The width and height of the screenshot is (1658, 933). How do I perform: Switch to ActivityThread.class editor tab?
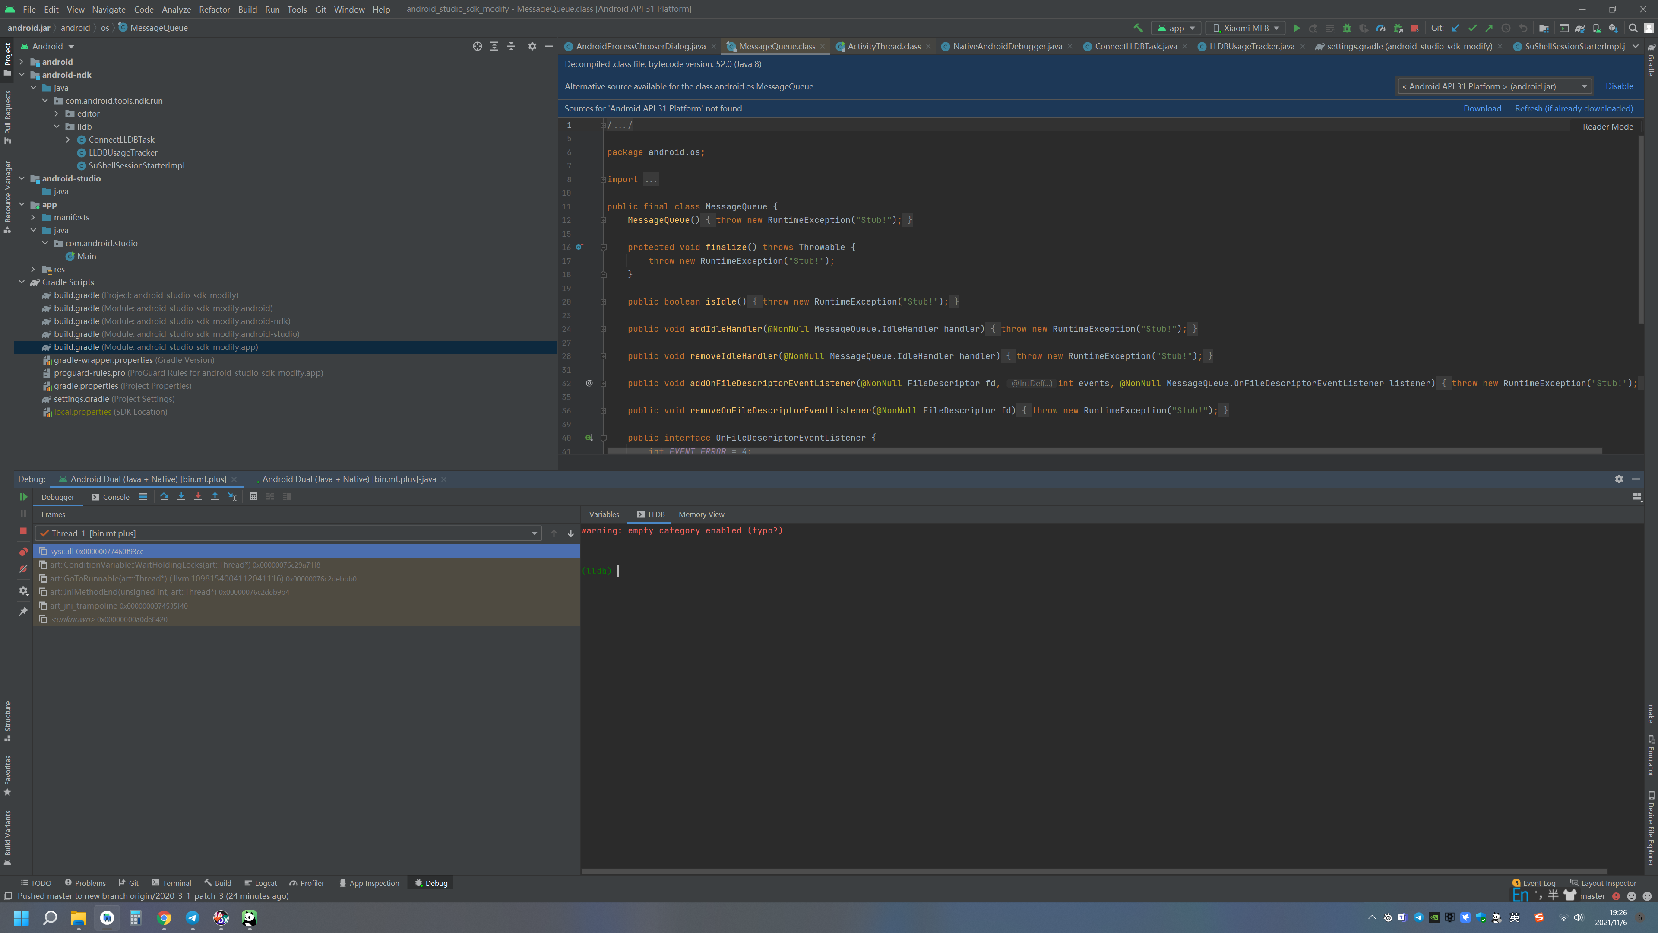pyautogui.click(x=883, y=46)
